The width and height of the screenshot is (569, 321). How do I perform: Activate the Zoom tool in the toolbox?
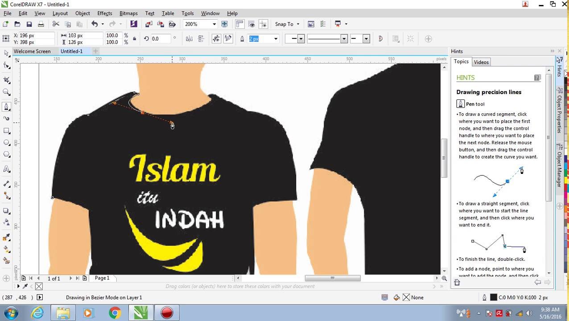pos(7,92)
